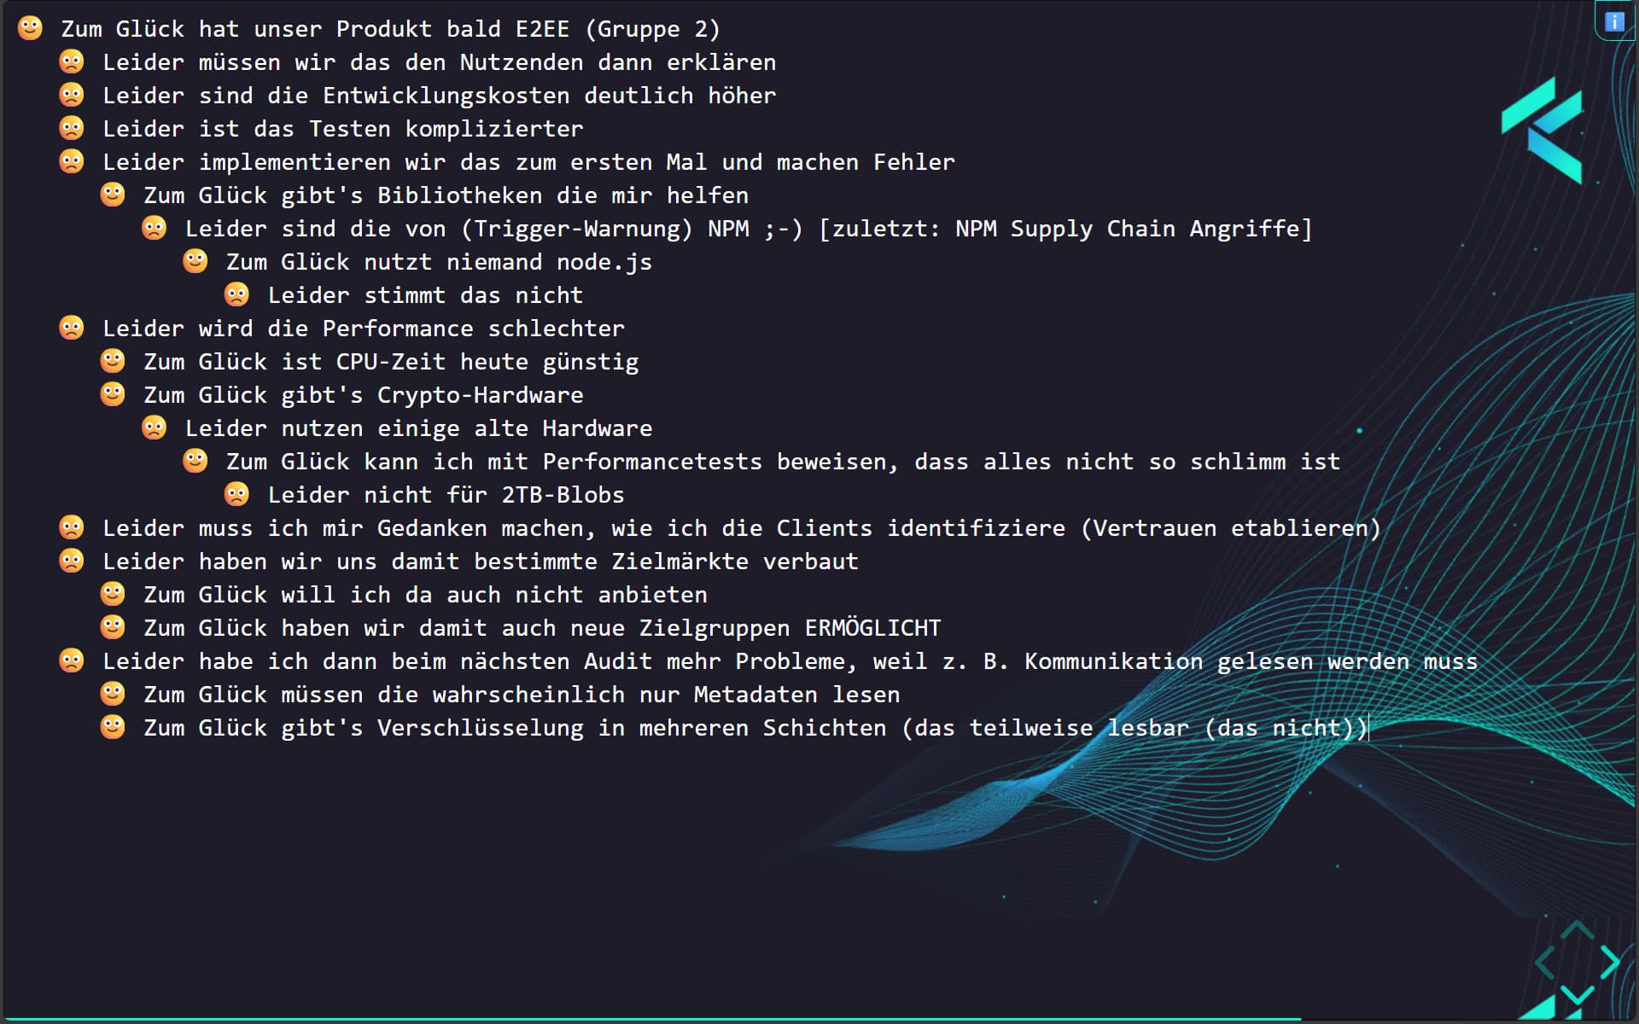Viewport: 1639px width, 1024px height.
Task: Navigate up with the up arrow
Action: point(1577,930)
